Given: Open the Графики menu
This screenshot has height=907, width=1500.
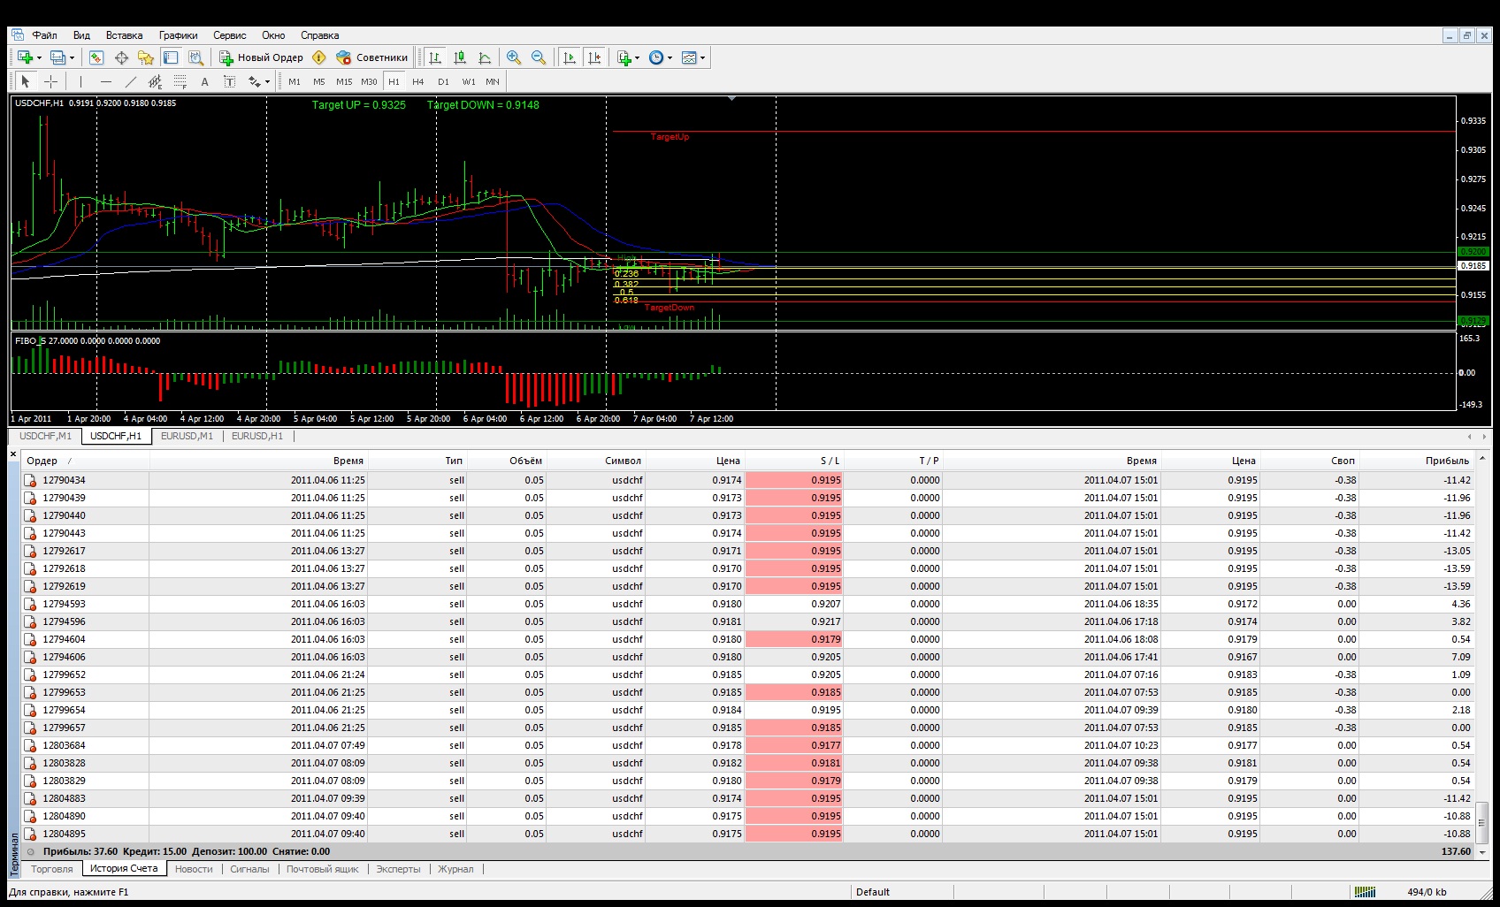Looking at the screenshot, I should (179, 35).
